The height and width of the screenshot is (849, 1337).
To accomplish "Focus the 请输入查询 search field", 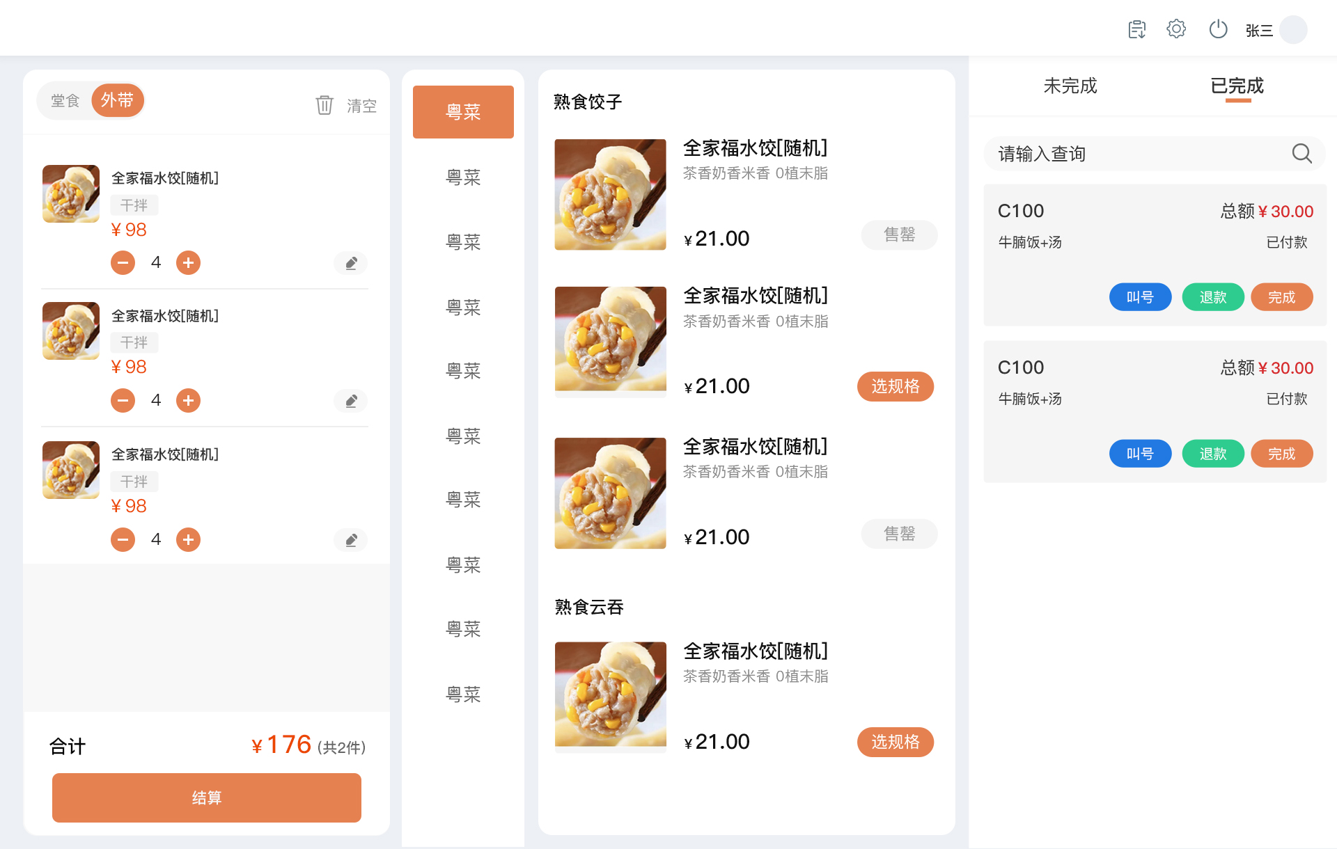I will (x=1135, y=154).
